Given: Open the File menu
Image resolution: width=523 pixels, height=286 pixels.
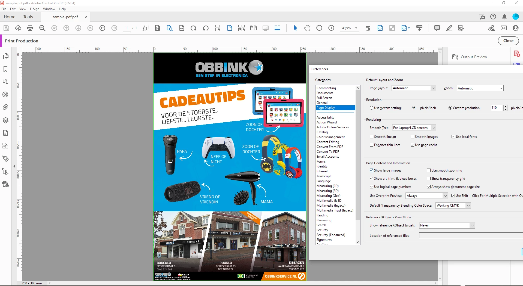Looking at the screenshot, I should (x=4, y=9).
